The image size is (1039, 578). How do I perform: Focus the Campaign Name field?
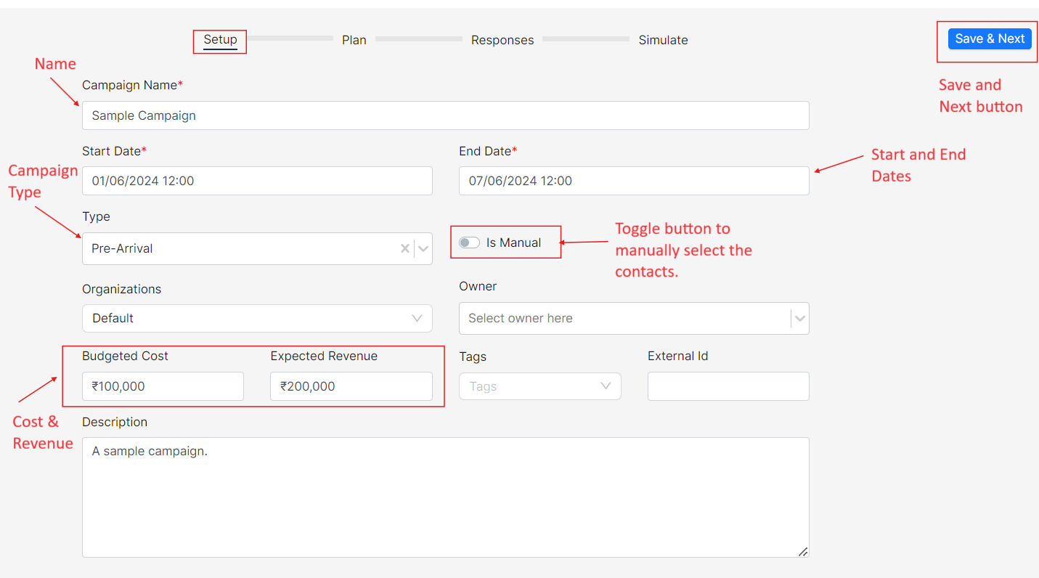446,115
